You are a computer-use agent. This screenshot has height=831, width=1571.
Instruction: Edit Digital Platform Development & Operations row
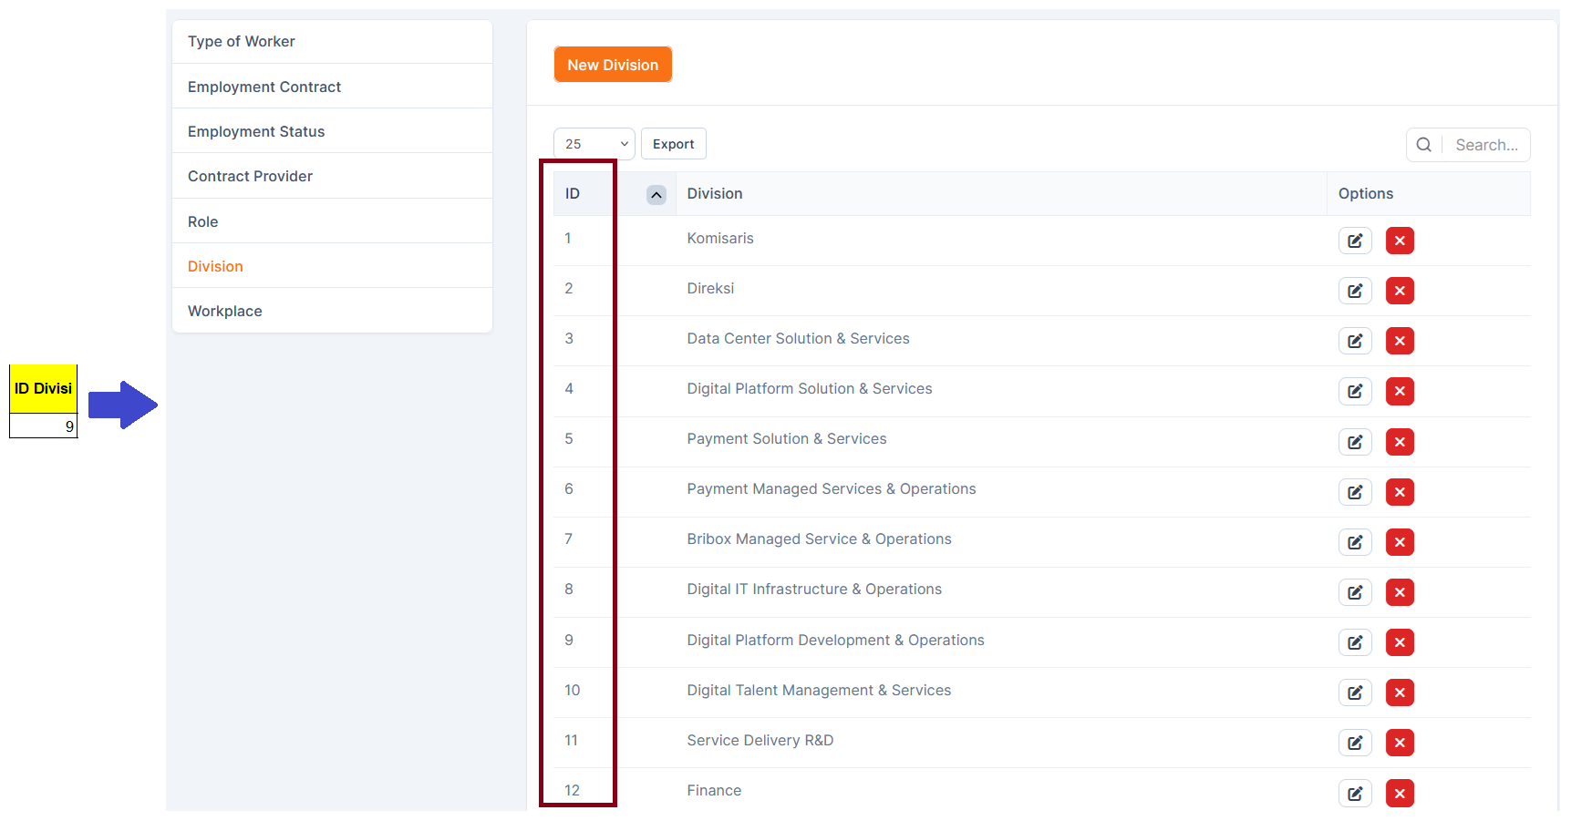1354,642
